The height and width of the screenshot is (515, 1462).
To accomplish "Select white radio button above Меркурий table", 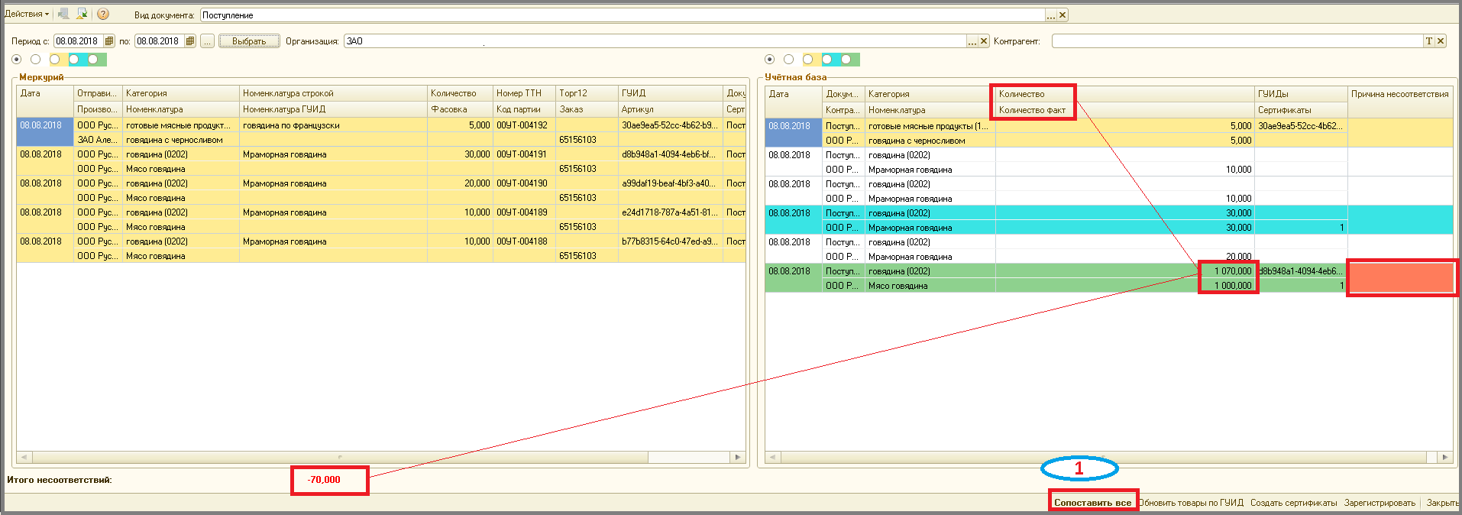I will [35, 60].
